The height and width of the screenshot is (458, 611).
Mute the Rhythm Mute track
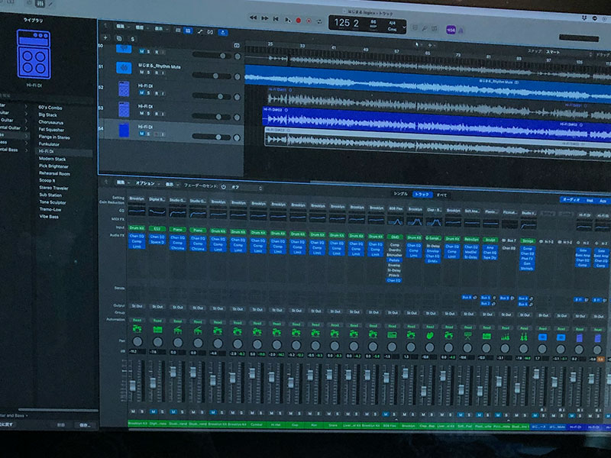[142, 73]
